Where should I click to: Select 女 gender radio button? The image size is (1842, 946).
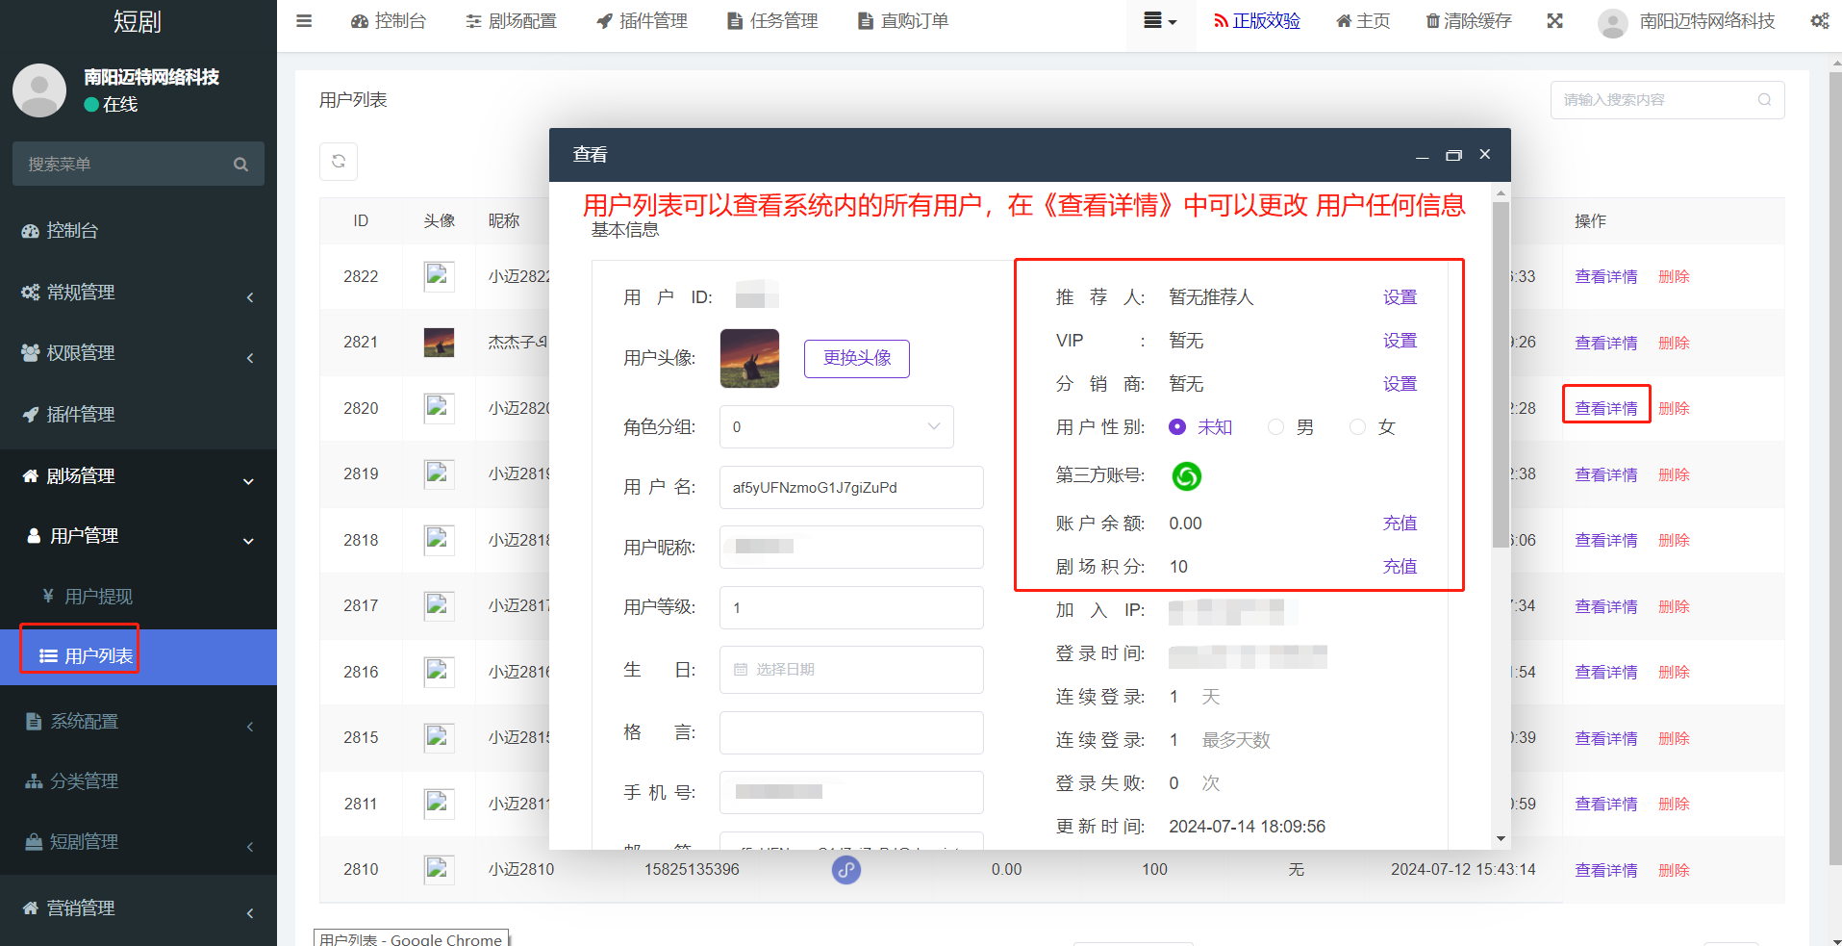point(1357,427)
